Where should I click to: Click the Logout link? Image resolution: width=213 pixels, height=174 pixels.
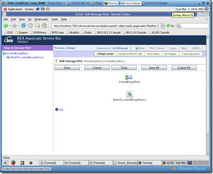point(173,48)
